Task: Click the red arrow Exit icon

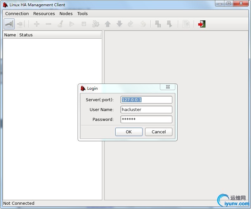Action: [202, 24]
